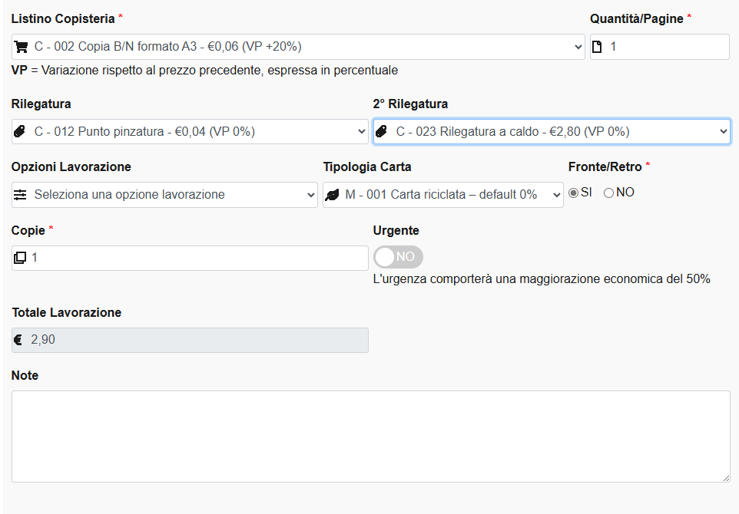Click inside the Note text area

click(x=370, y=436)
